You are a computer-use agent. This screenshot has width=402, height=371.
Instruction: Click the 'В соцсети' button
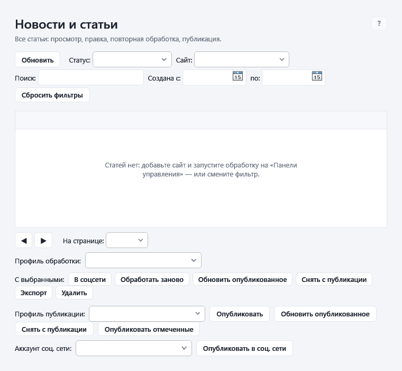90,279
